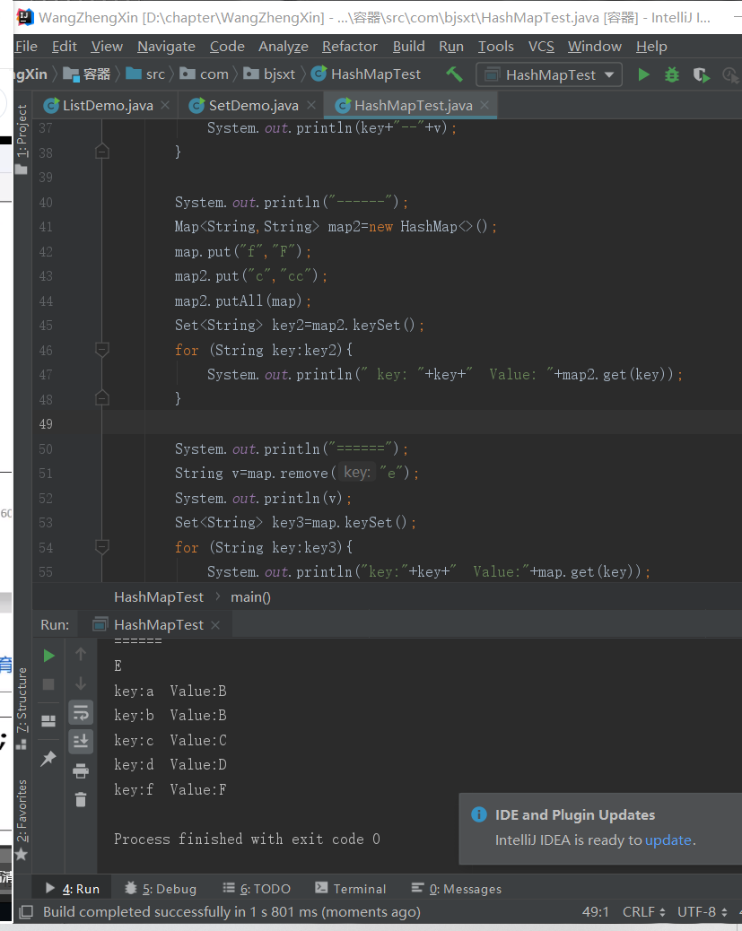Open the View menu

pos(107,47)
